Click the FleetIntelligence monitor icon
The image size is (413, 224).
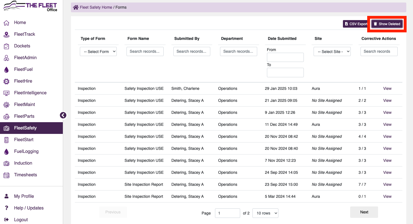click(6, 93)
